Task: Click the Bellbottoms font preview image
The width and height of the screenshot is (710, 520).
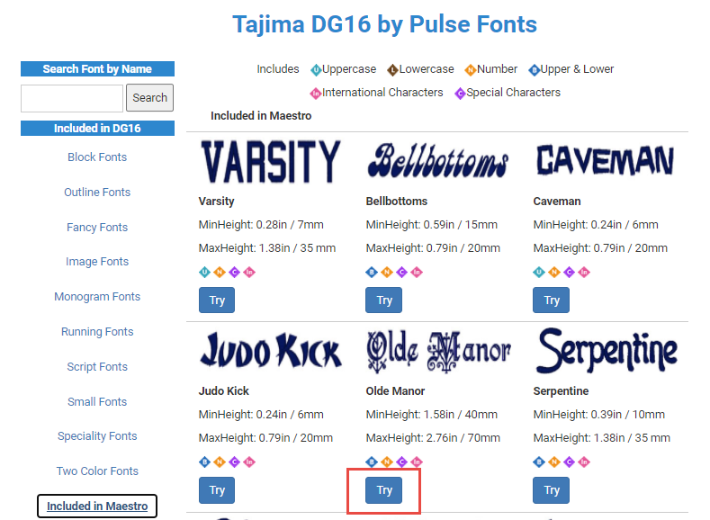Action: coord(438,162)
